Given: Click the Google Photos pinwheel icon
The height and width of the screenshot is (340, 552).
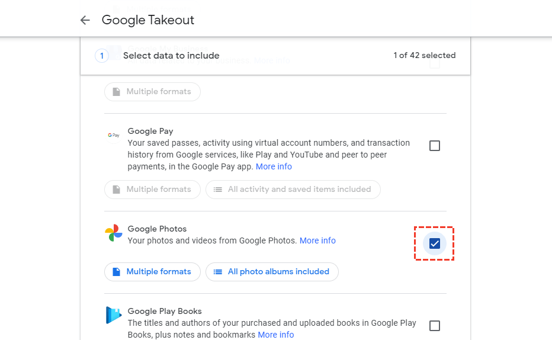Looking at the screenshot, I should click(114, 233).
